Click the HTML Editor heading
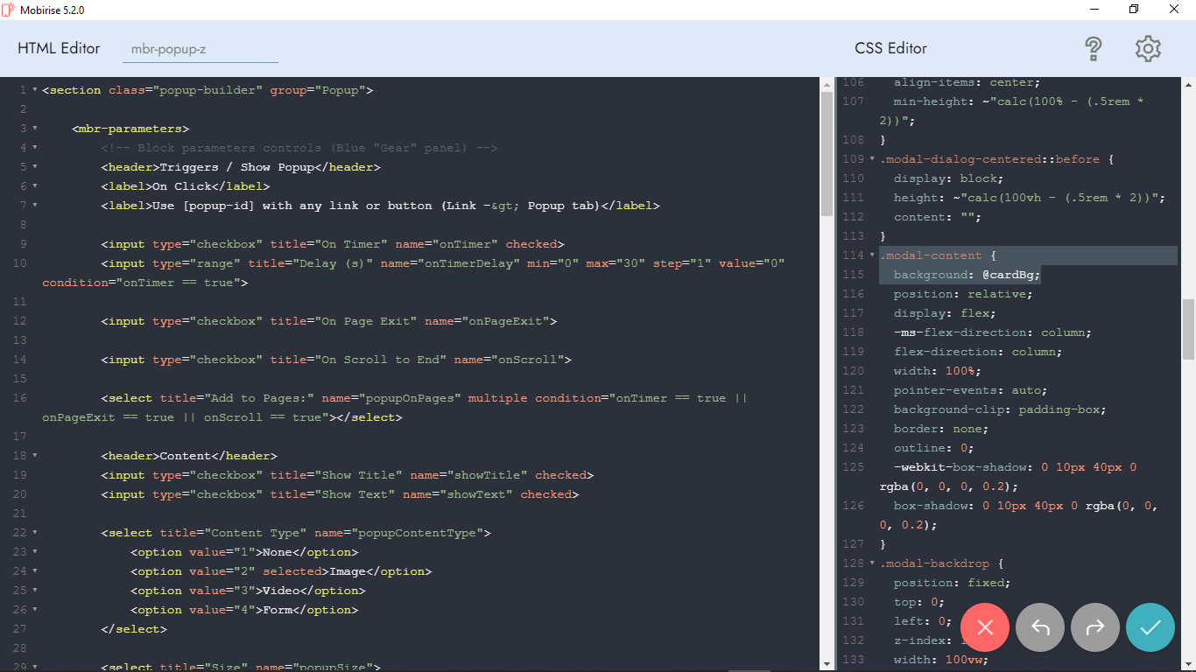The image size is (1196, 672). [59, 49]
